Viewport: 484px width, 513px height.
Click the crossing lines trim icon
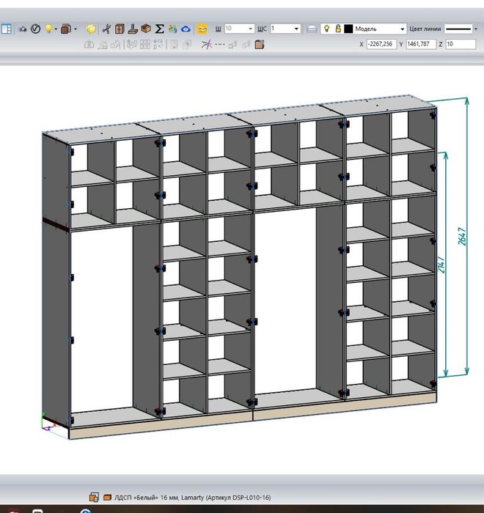point(206,45)
